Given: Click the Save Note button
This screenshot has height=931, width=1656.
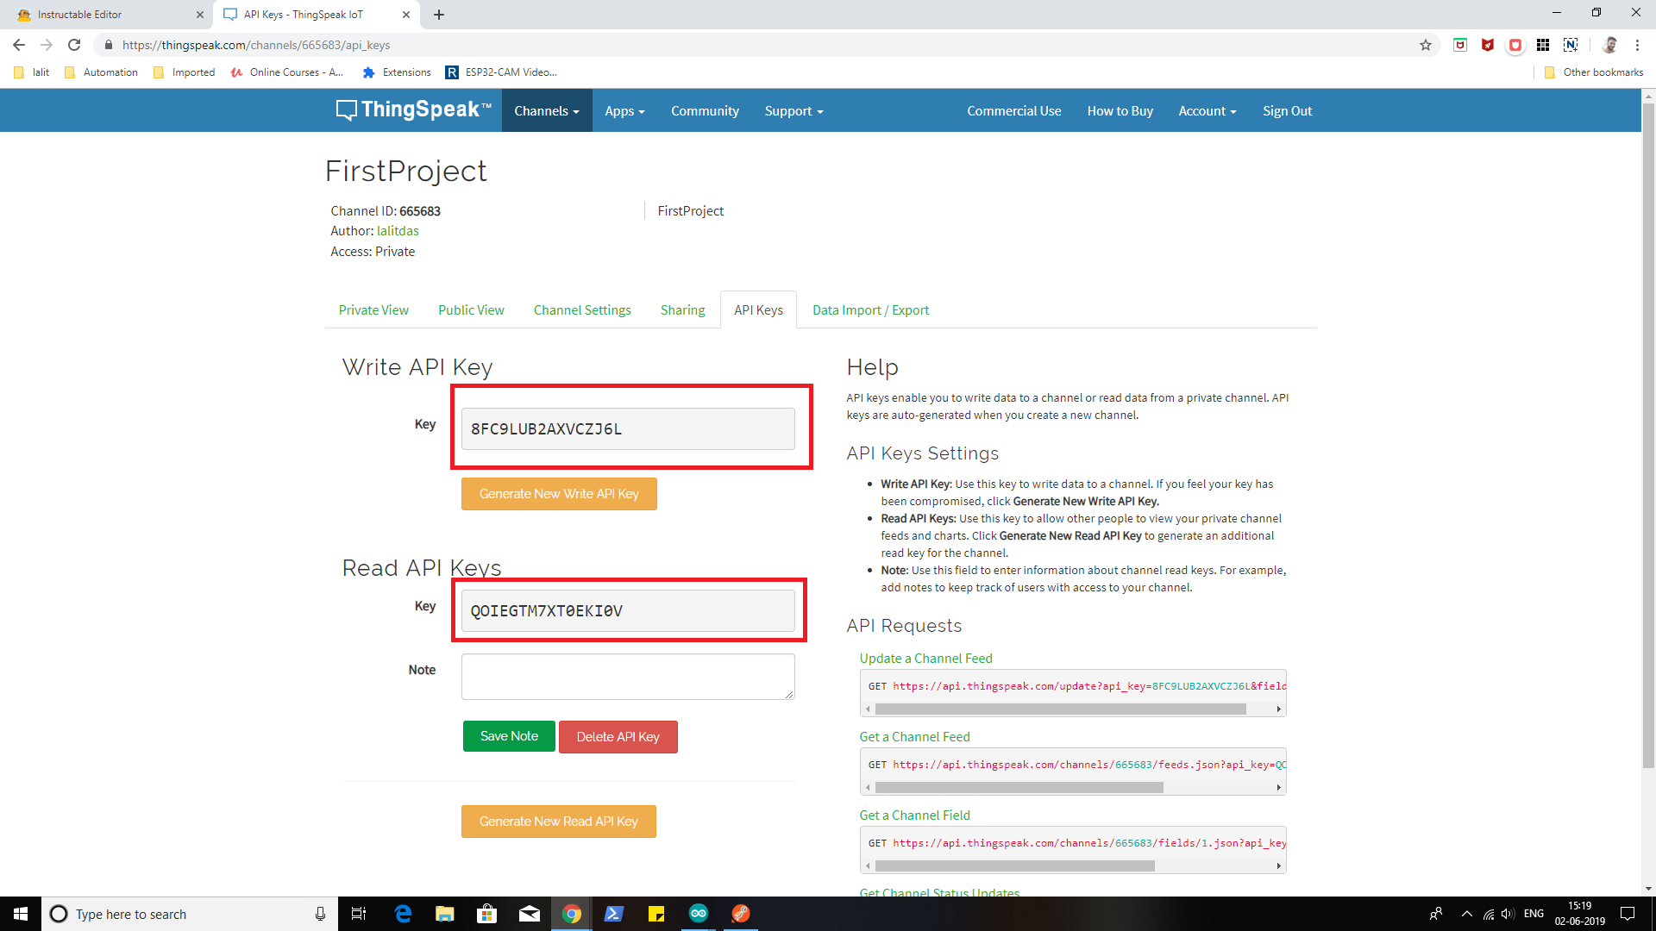Looking at the screenshot, I should 509,736.
